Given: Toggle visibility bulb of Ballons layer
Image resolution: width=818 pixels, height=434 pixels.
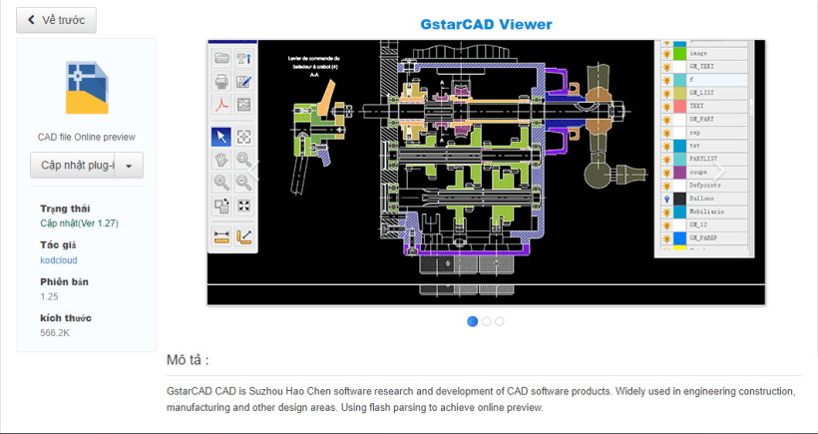Looking at the screenshot, I should click(x=666, y=199).
